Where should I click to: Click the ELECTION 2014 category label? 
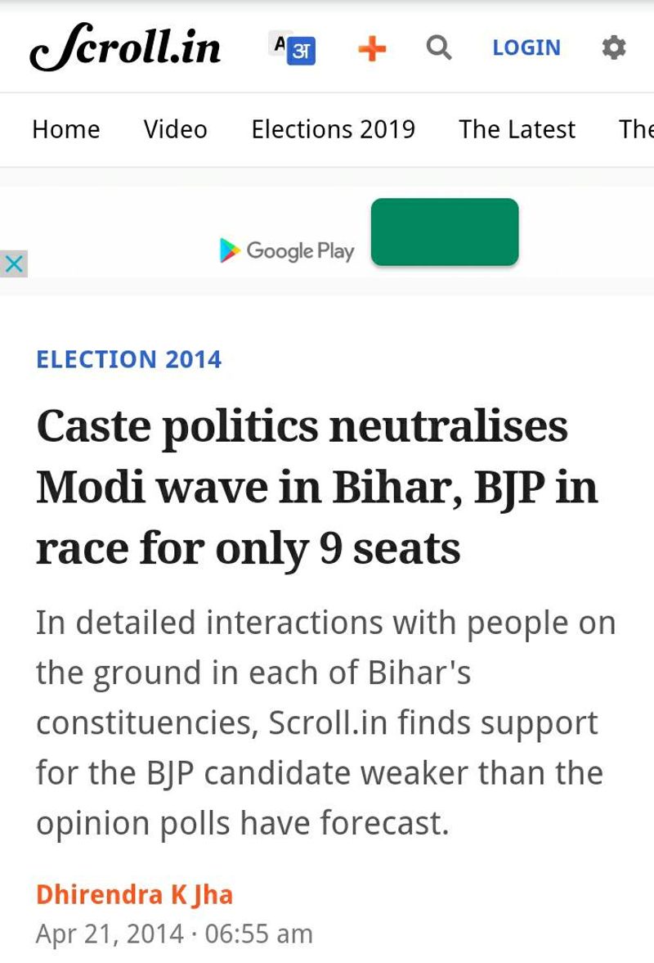[x=129, y=360]
